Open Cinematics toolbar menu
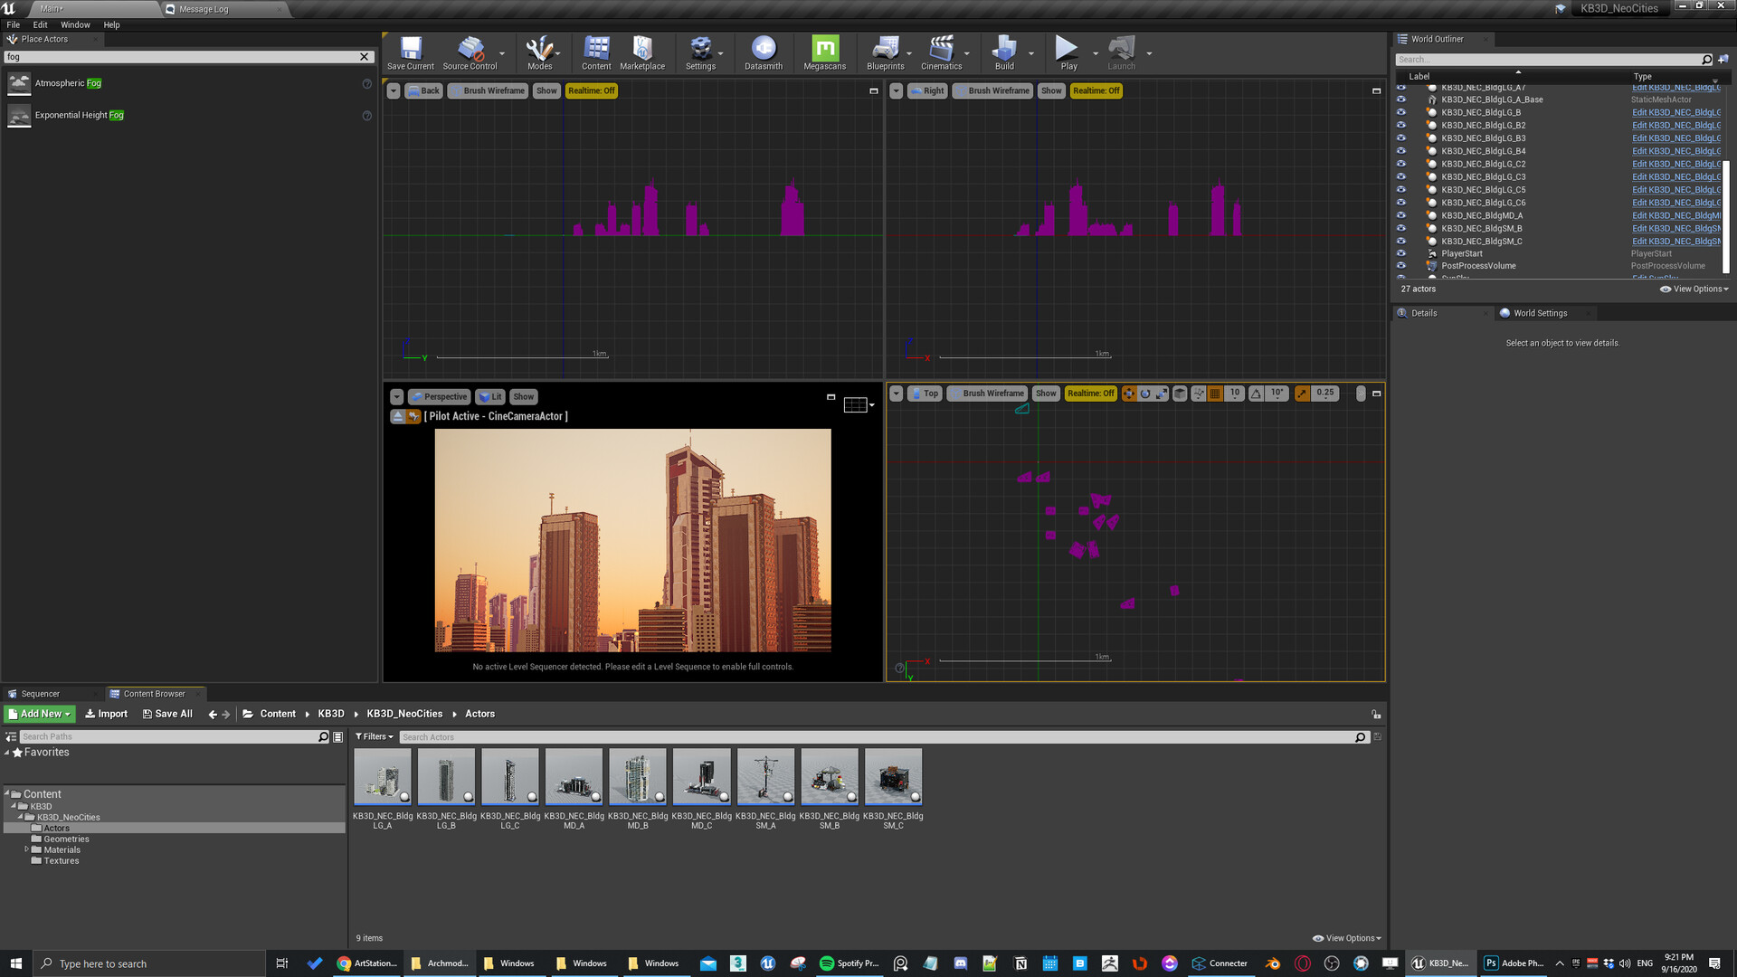Image resolution: width=1737 pixels, height=977 pixels. pos(941,53)
